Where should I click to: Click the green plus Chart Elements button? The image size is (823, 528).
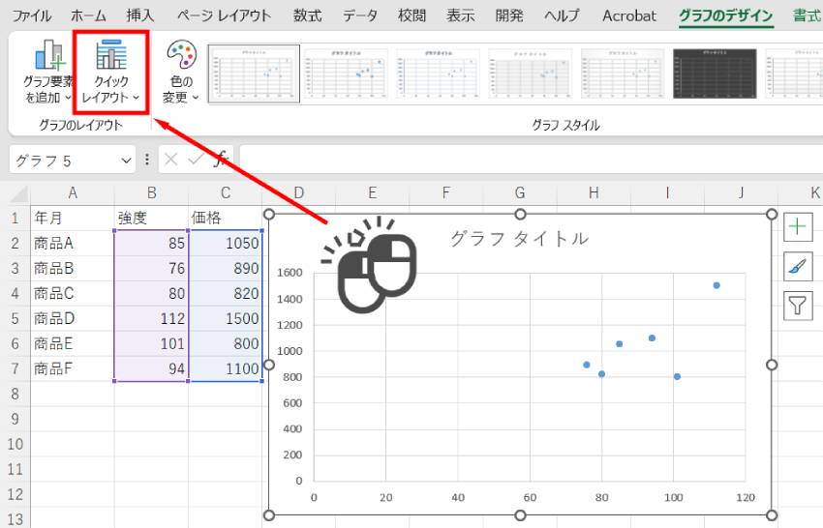click(x=797, y=226)
